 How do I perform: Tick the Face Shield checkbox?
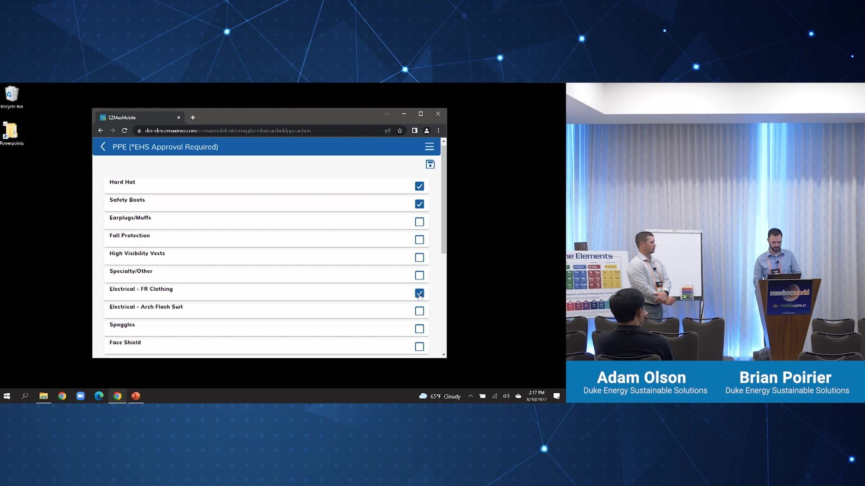coord(419,346)
